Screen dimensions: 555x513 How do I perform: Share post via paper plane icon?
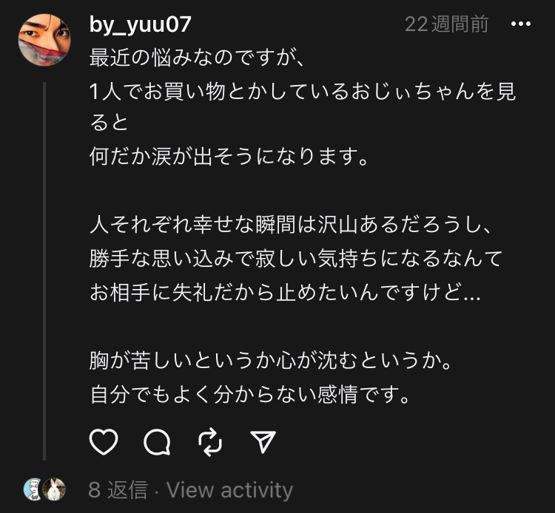(263, 442)
